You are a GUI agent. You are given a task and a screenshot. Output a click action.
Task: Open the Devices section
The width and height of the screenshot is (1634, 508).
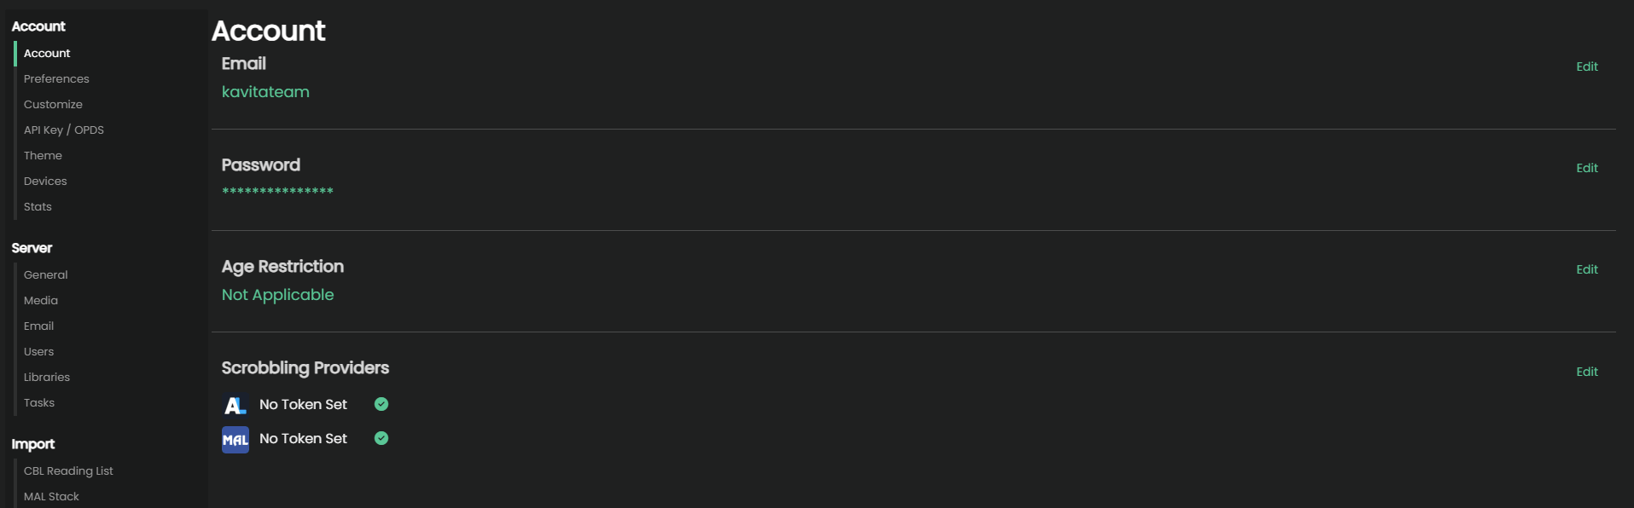[45, 181]
